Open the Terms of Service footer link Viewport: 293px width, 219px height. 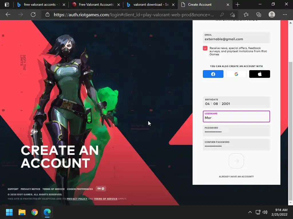click(x=54, y=189)
